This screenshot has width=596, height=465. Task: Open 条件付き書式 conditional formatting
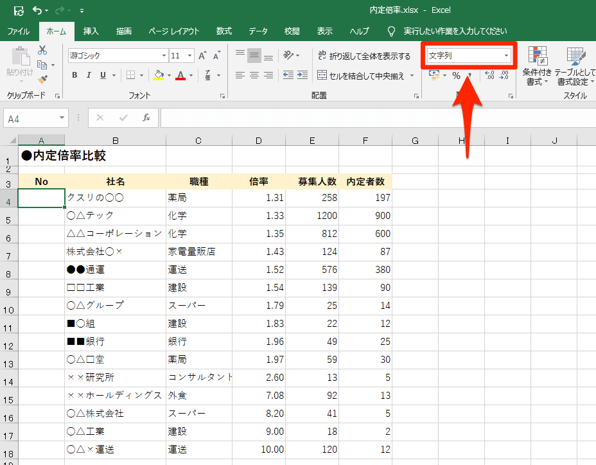point(537,66)
